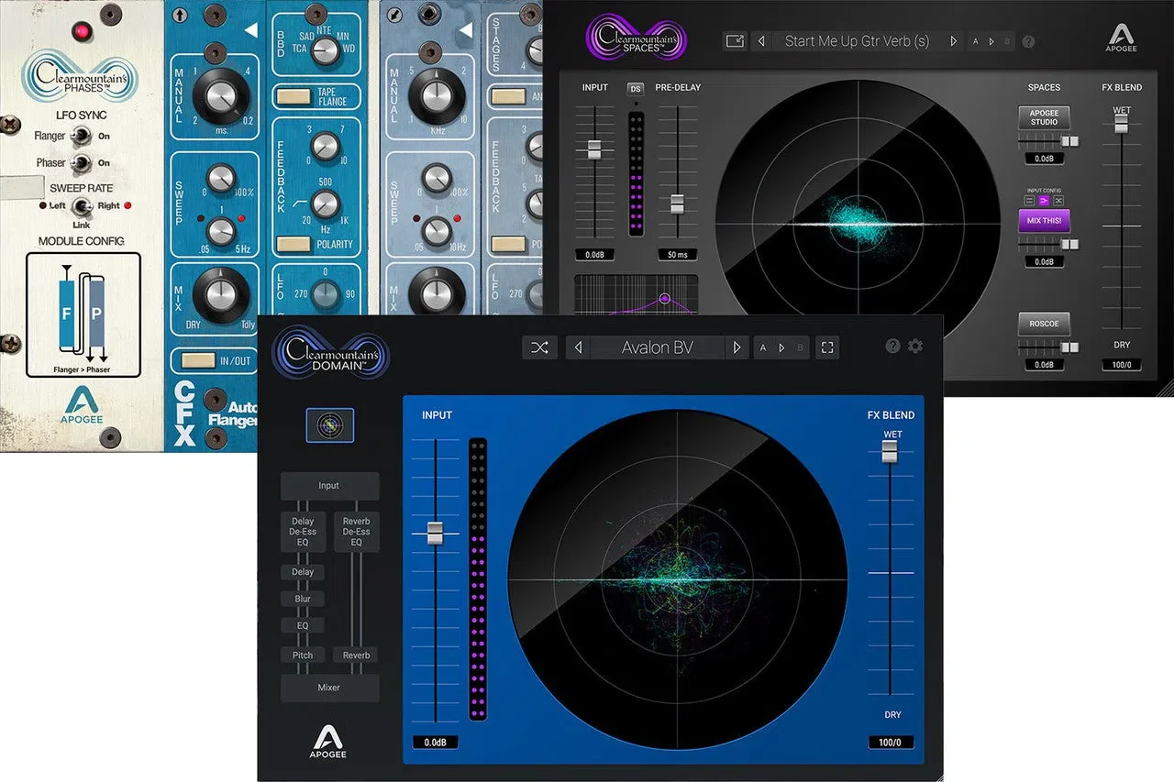Go to next preset after Avalon BV
This screenshot has width=1174, height=782.
click(x=737, y=347)
